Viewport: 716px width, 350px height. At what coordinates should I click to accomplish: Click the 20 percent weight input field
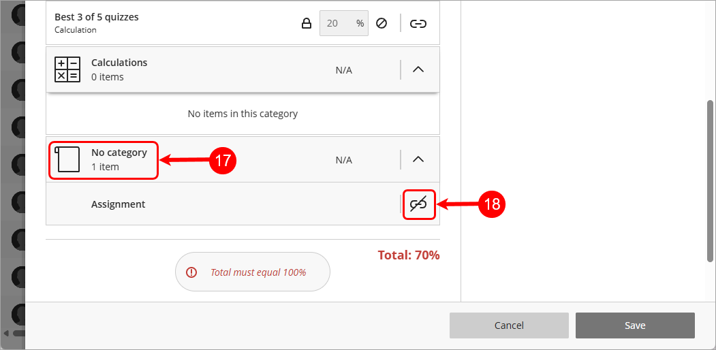pyautogui.click(x=344, y=23)
